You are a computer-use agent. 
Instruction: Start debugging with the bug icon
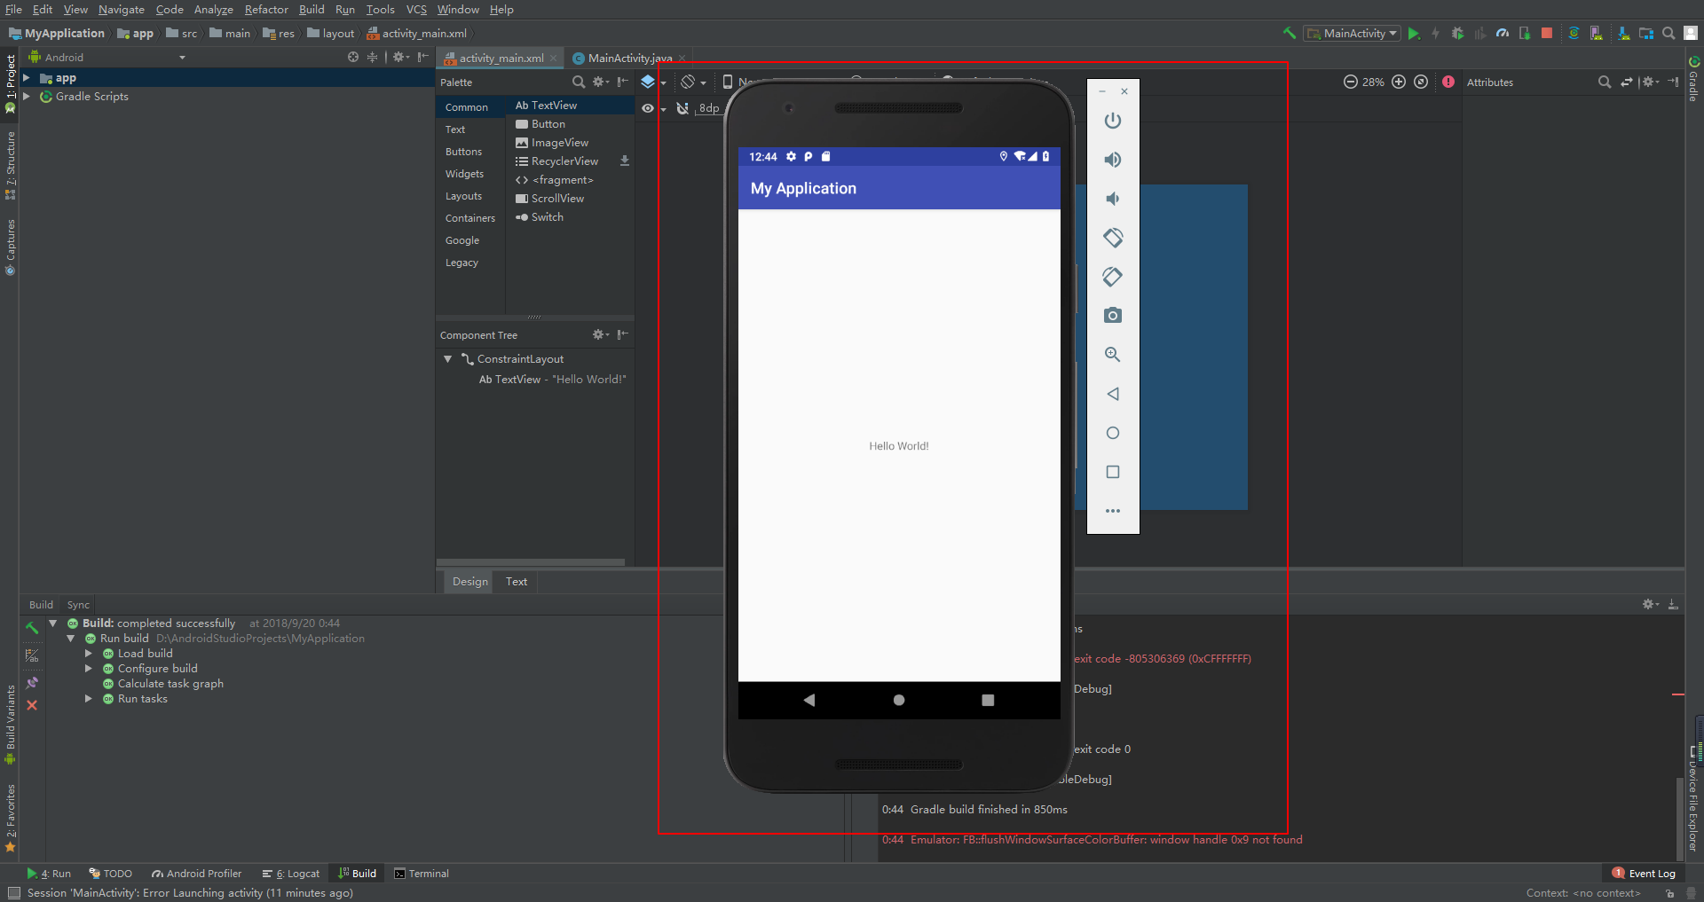click(x=1457, y=33)
